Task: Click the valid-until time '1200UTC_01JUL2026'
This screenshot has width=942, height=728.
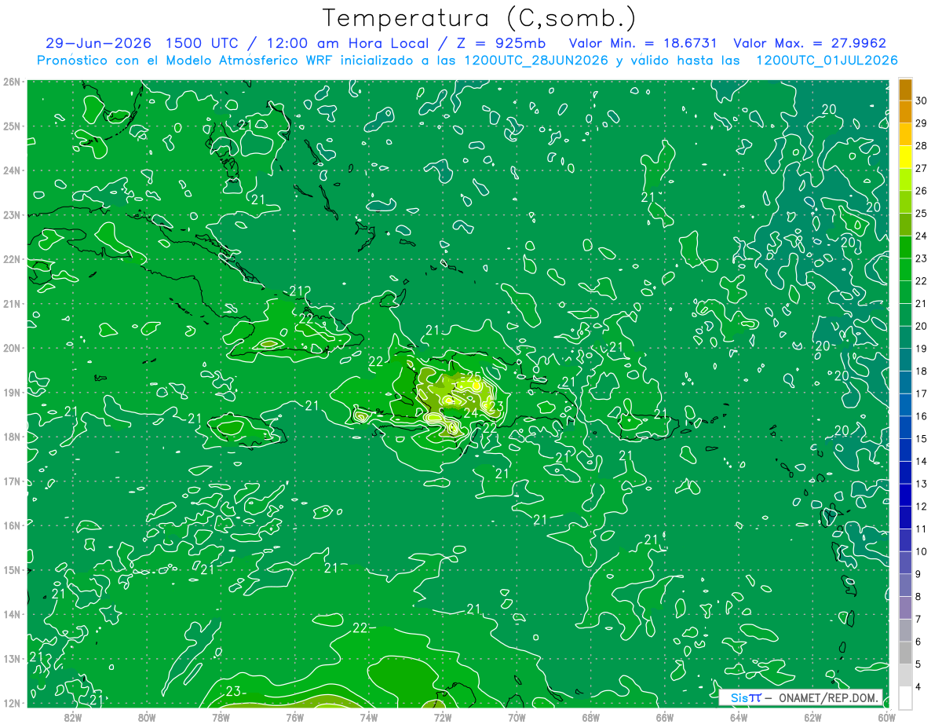Action: [827, 60]
